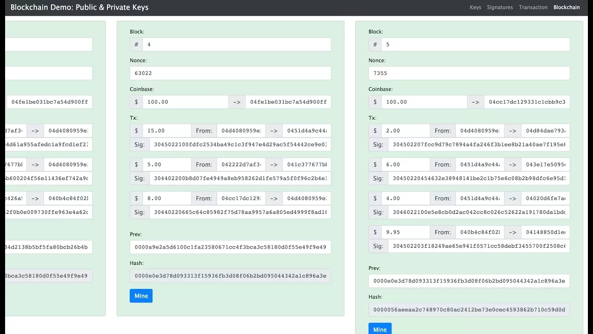The image size is (593, 334).
Task: Click From field 042222d7af3 in block 4
Action: tap(241, 165)
